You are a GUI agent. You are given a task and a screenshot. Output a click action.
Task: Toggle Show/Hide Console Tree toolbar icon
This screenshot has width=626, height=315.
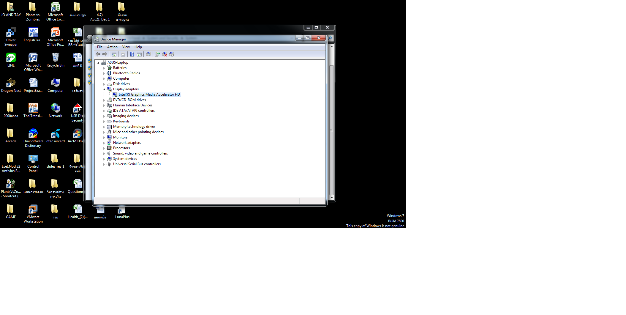(x=114, y=54)
